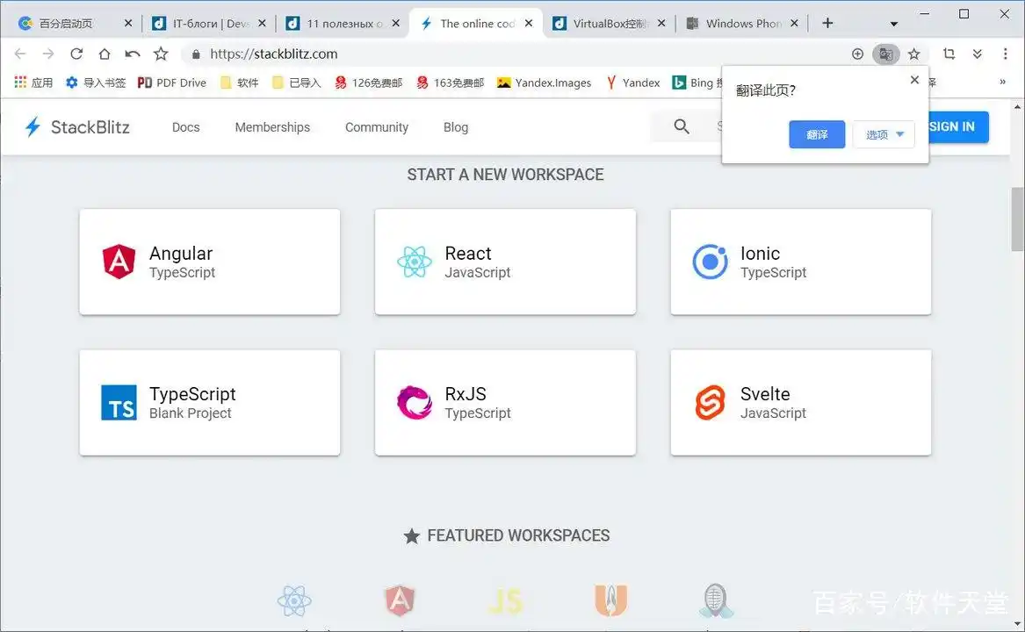The width and height of the screenshot is (1025, 632).
Task: Expand the 选项 options dropdown
Action: point(884,134)
